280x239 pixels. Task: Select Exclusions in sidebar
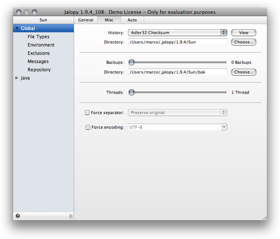click(39, 53)
